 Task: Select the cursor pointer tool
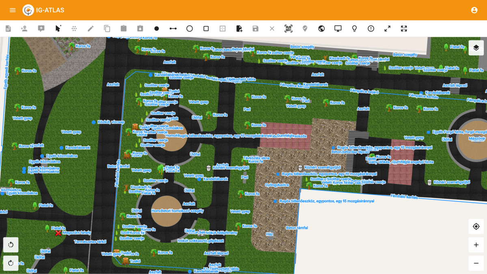(58, 28)
